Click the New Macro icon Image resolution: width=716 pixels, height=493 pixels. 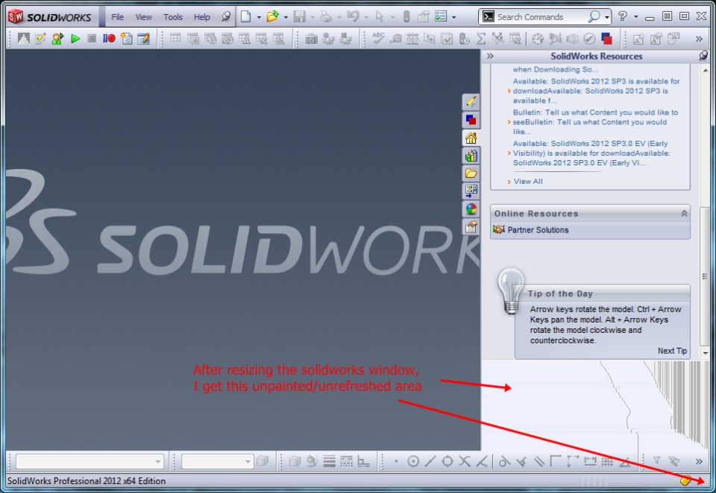click(126, 39)
